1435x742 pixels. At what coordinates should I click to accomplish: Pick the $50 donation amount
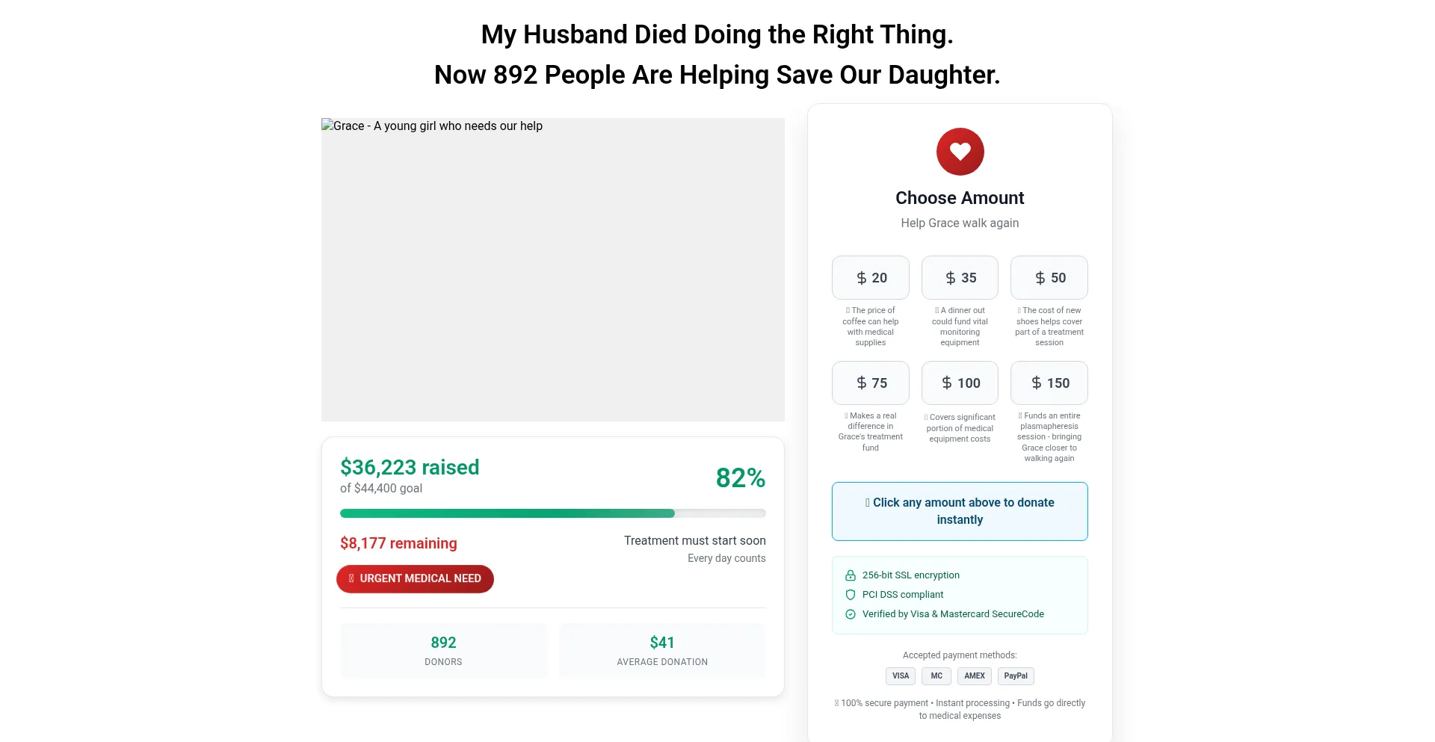coord(1049,278)
